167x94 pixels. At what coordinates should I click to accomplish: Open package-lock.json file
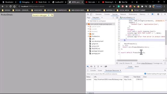97,51
